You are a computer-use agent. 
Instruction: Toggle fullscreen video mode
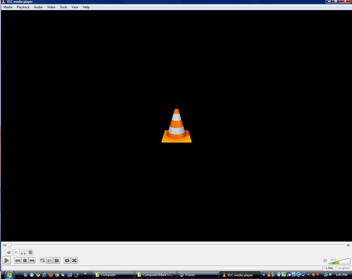42,260
